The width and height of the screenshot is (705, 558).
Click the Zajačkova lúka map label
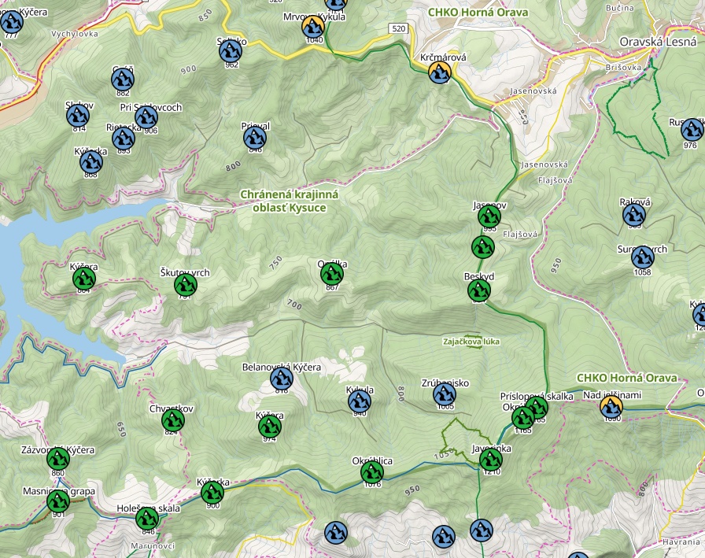471,342
